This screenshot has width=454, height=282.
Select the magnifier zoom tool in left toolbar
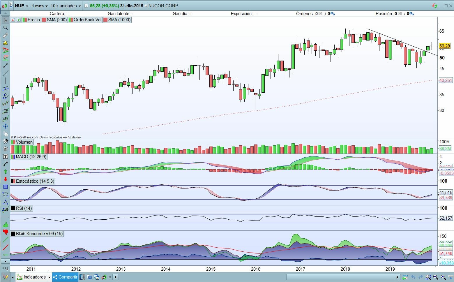(x=5, y=28)
